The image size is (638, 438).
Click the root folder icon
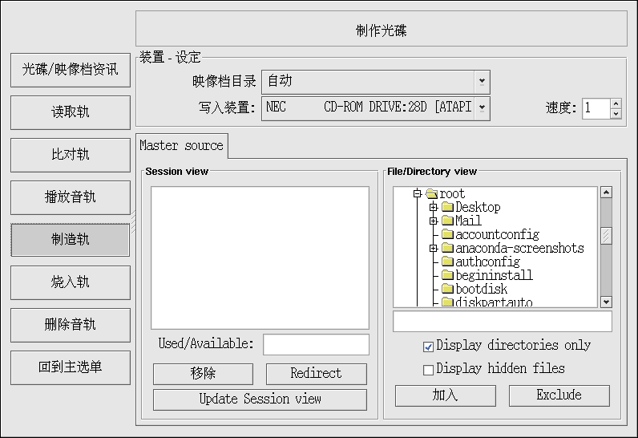tap(431, 193)
